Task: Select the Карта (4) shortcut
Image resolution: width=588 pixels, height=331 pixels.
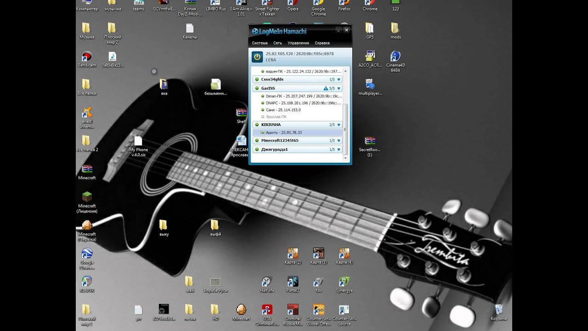Action: pos(344,256)
